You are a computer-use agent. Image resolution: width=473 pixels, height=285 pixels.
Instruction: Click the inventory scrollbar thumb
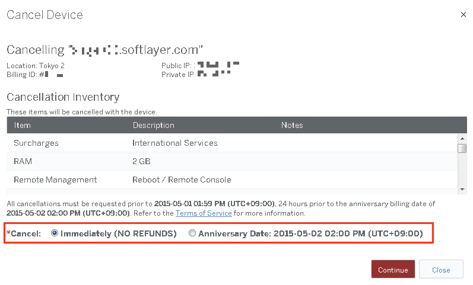(462, 149)
